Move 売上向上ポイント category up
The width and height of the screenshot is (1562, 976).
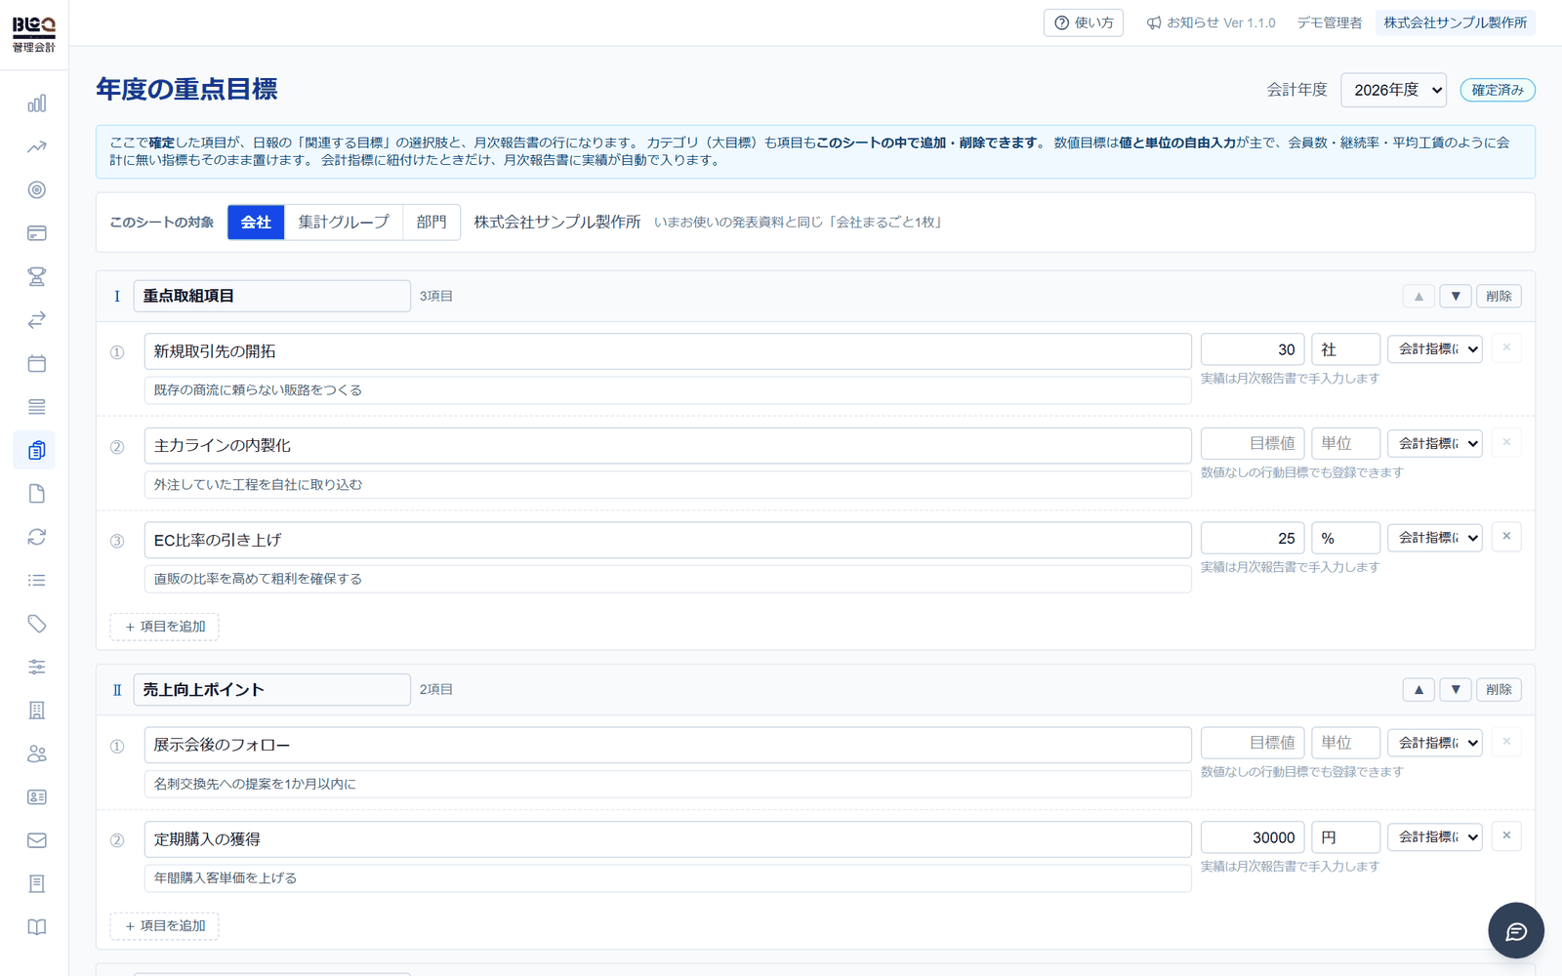pyautogui.click(x=1418, y=690)
